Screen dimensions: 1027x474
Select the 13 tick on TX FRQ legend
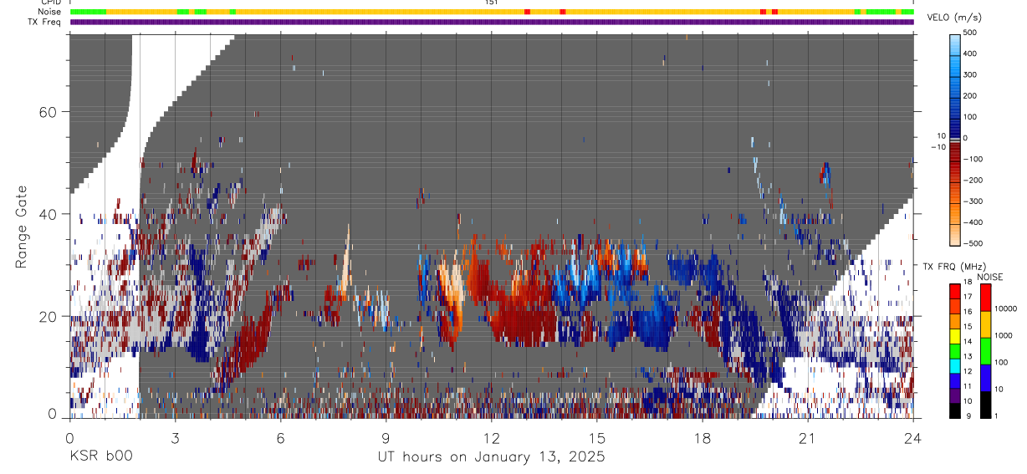pyautogui.click(x=967, y=357)
